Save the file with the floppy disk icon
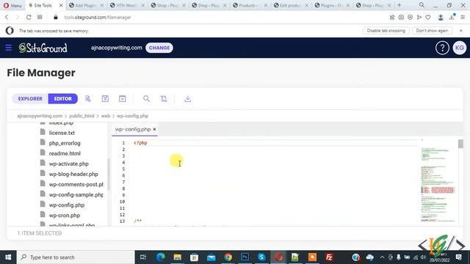Image resolution: width=470 pixels, height=264 pixels. 105,99
